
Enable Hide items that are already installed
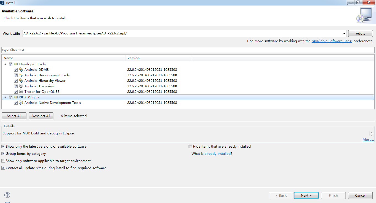click(190, 147)
